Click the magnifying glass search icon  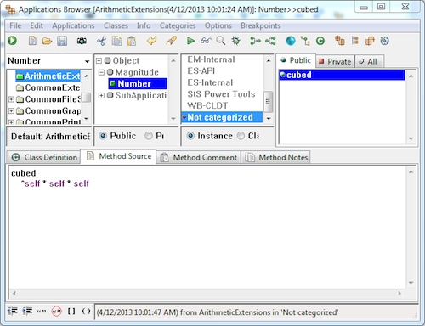(221, 41)
